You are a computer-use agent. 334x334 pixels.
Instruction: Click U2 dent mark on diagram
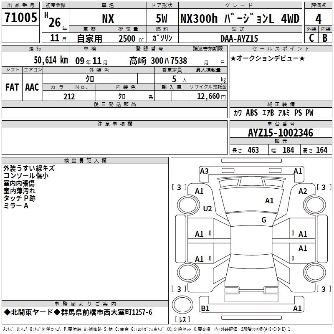pyautogui.click(x=207, y=208)
